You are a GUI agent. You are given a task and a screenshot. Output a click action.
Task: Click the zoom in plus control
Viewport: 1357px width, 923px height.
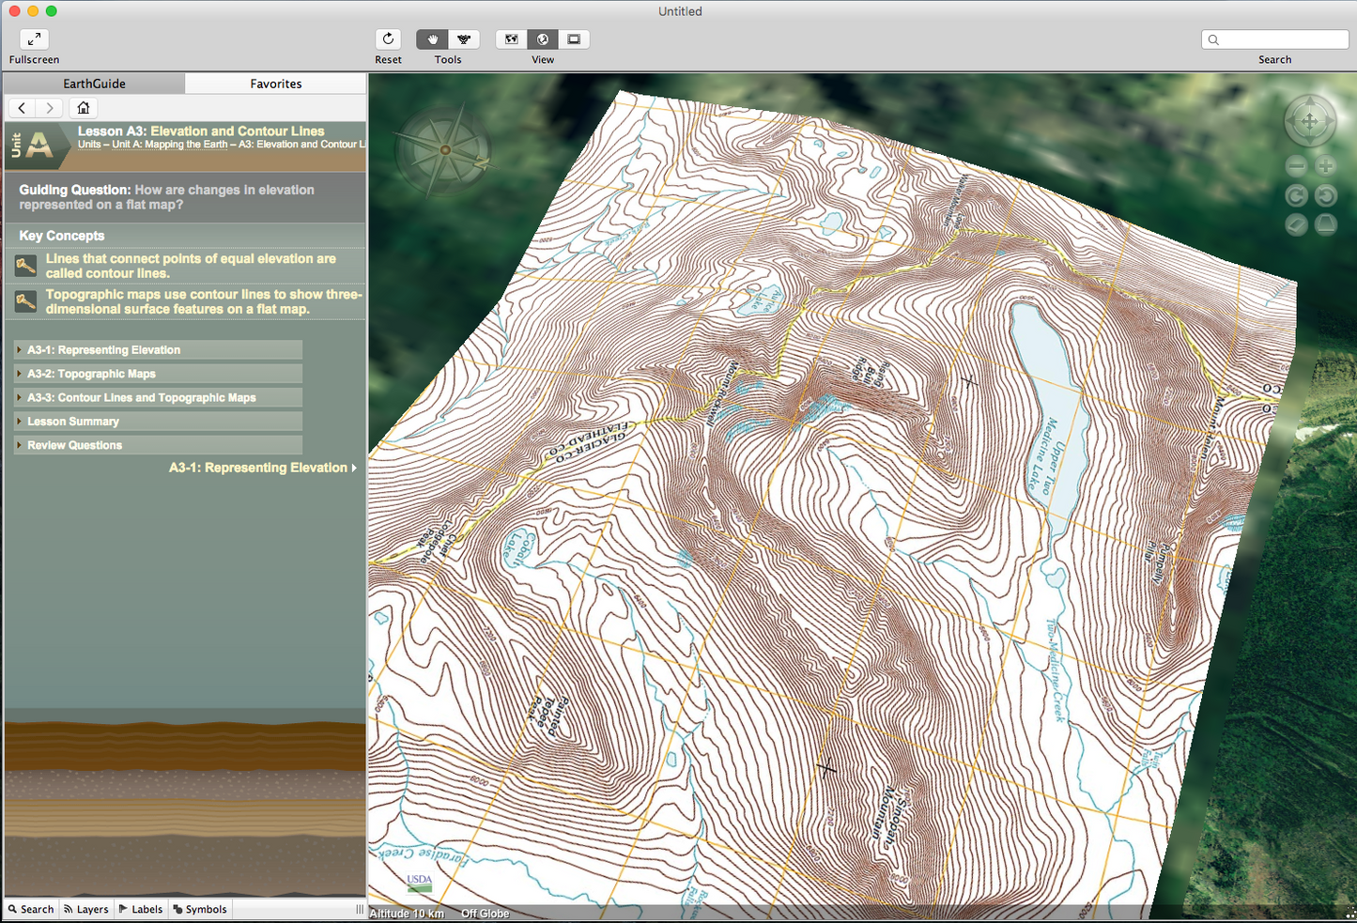[1325, 167]
